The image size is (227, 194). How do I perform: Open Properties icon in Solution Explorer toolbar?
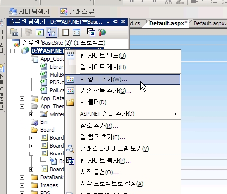point(14,32)
